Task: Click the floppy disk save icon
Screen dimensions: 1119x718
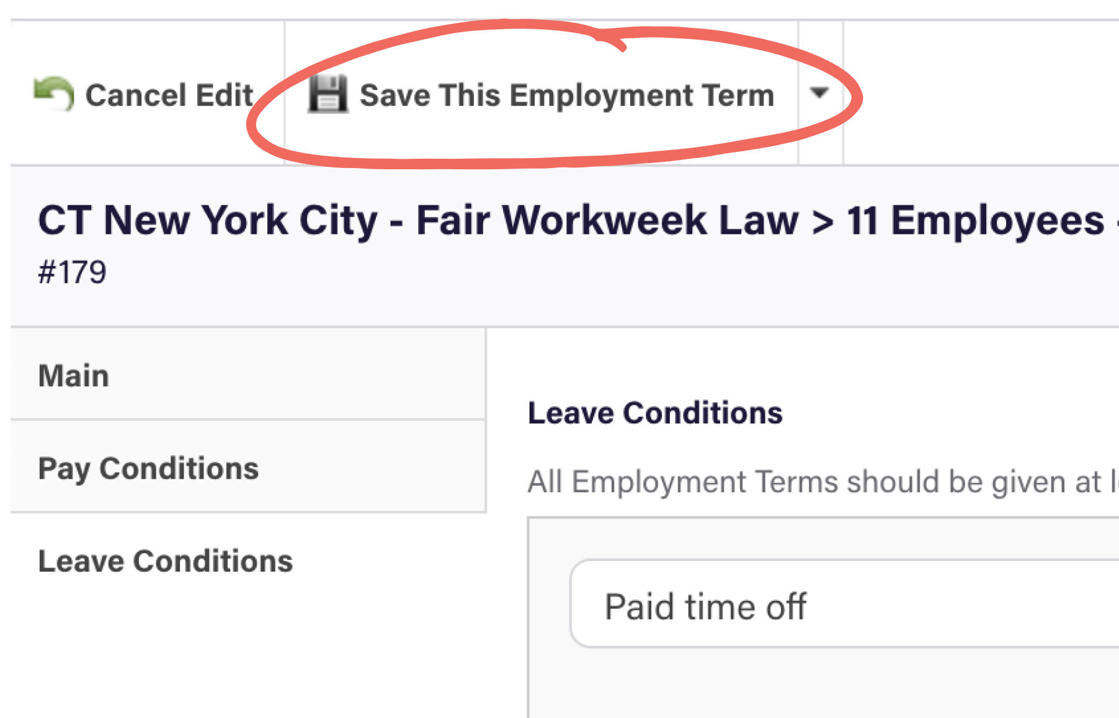Action: point(328,94)
